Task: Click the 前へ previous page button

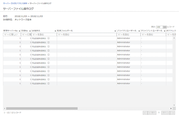Action: click(152, 113)
